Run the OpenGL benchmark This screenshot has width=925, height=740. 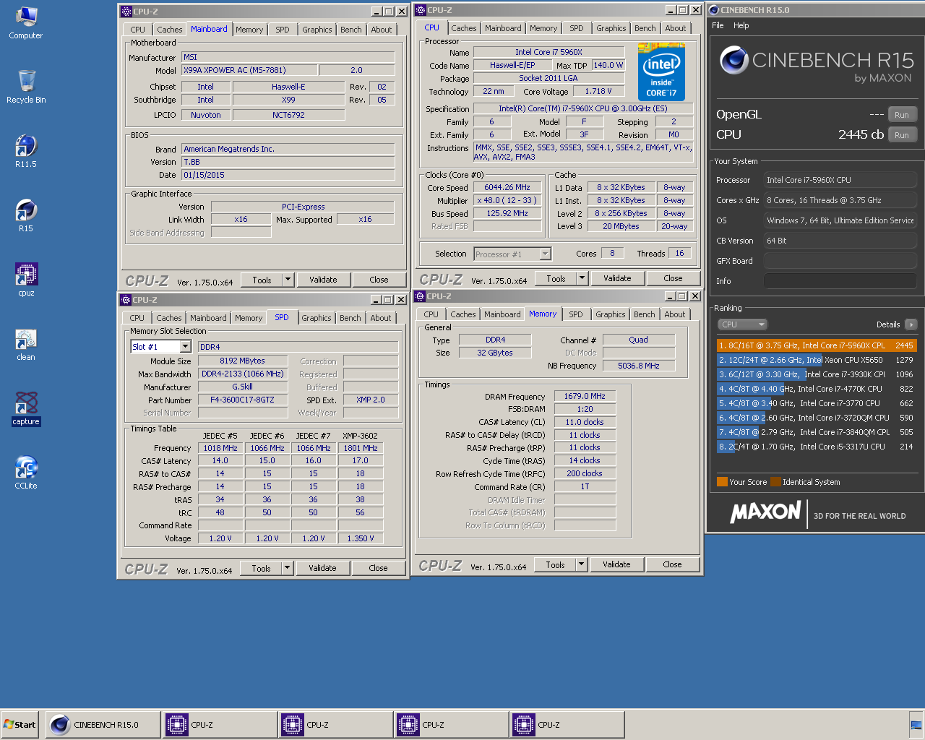click(x=901, y=115)
